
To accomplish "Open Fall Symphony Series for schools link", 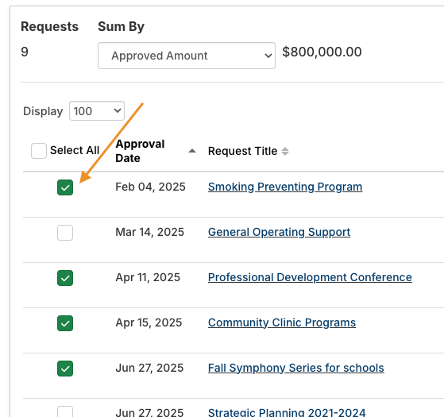I will pos(296,368).
